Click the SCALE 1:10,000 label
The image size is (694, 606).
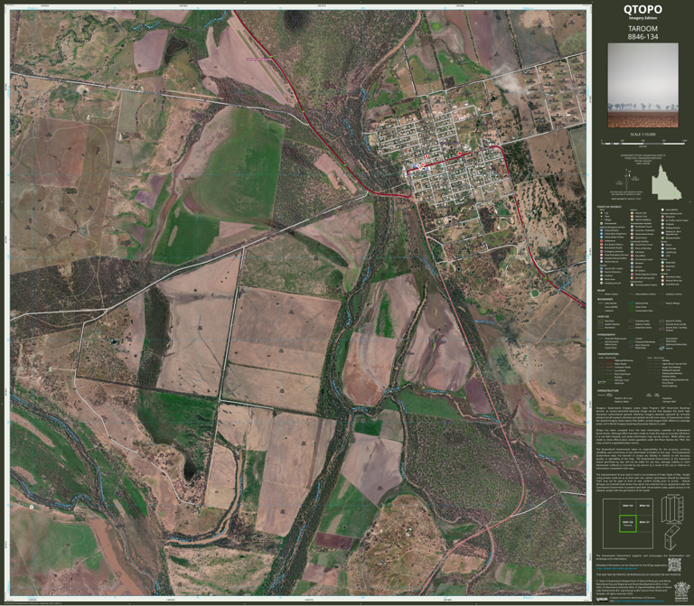click(642, 135)
